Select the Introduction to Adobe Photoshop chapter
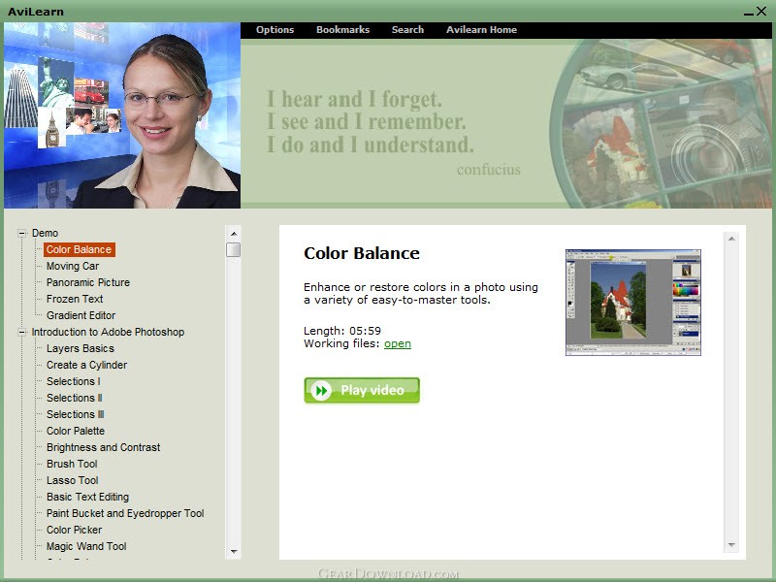776x582 pixels. coord(108,332)
